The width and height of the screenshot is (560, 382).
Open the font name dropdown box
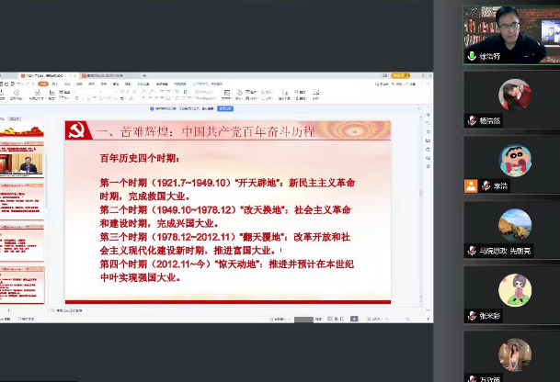88,92
